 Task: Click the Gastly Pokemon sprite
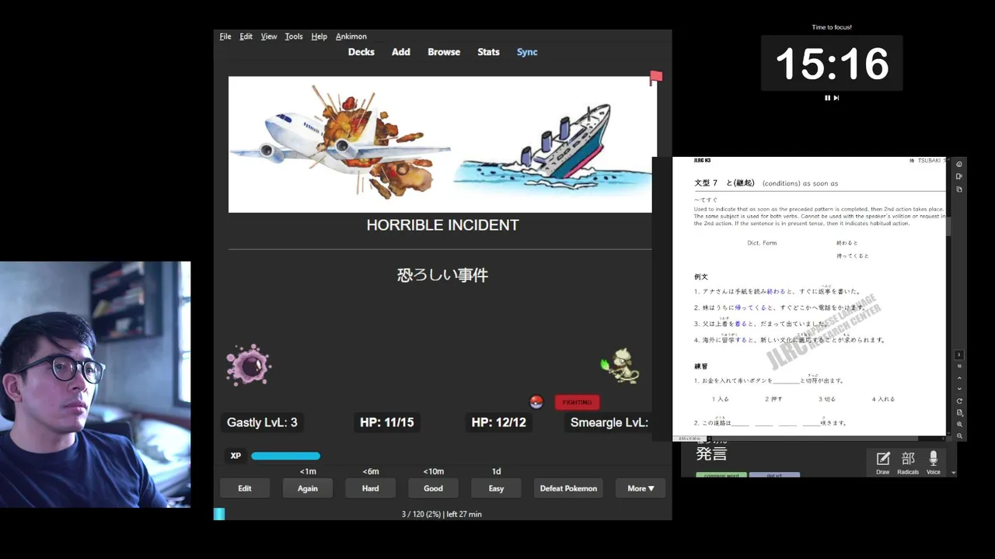[248, 366]
